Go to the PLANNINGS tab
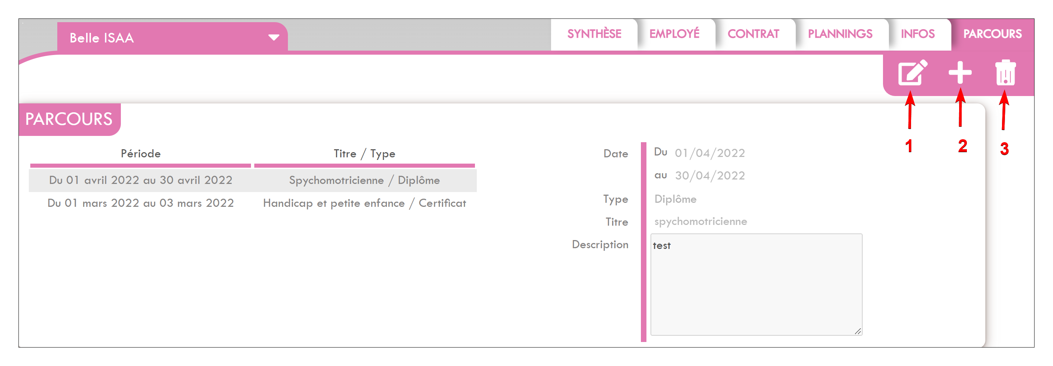This screenshot has height=366, width=1053. [x=840, y=34]
